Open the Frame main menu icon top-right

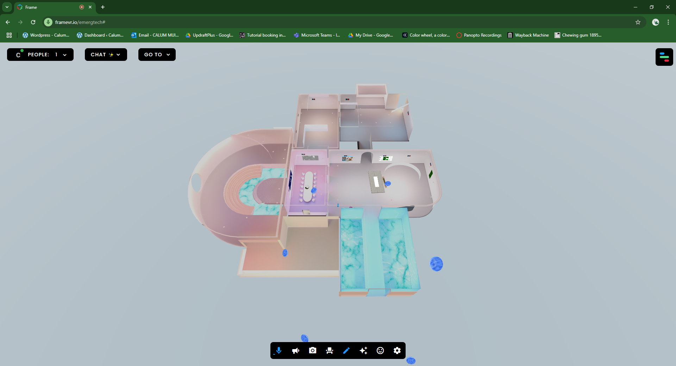click(x=664, y=57)
